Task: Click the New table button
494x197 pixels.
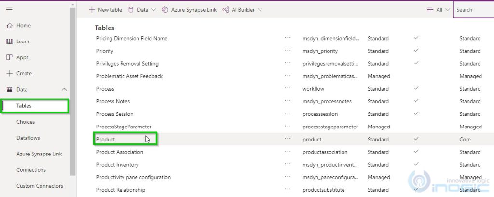Action: 105,10
